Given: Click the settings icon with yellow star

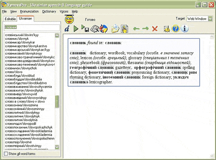Looking at the screenshot, I should 167,28.
